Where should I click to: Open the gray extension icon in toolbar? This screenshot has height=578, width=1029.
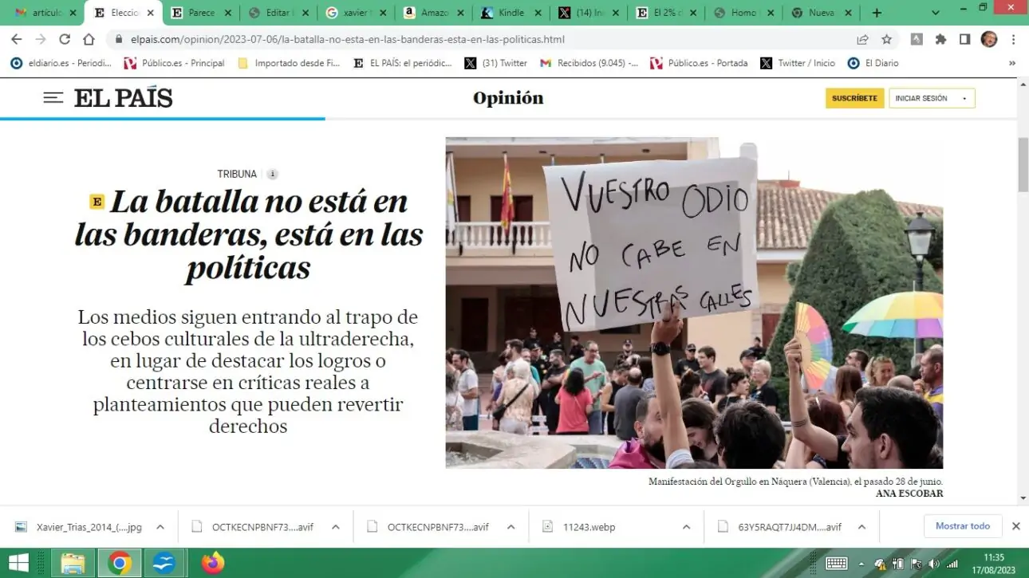point(917,39)
